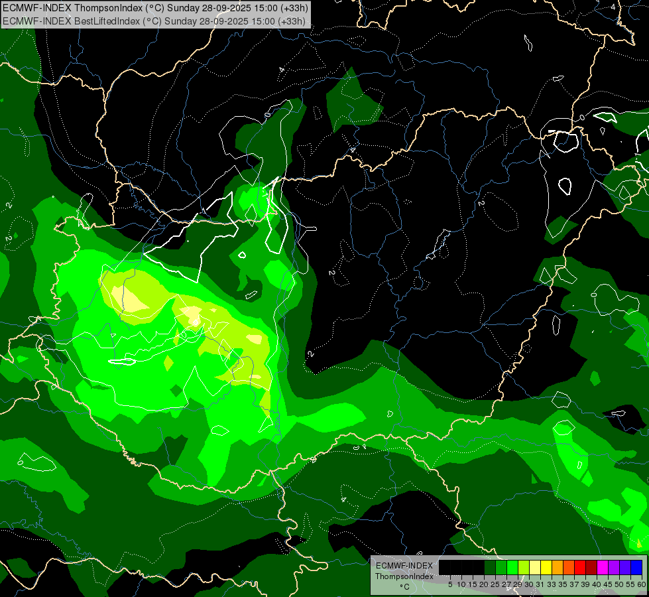The width and height of the screenshot is (649, 597).
Task: Click legend scale value 25
Action: [x=495, y=584]
